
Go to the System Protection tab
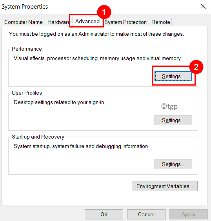126,22
